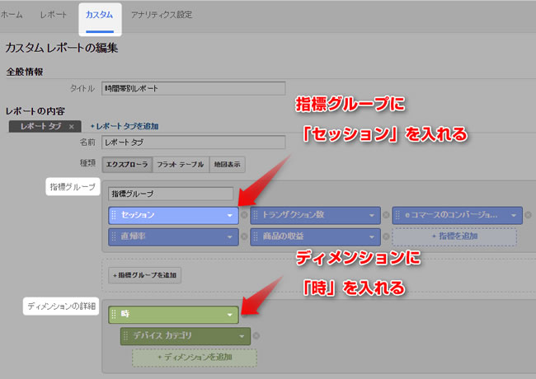This screenshot has width=536, height=379.
Task: Click the drag handle on the 時 dimension
Action: pyautogui.click(x=114, y=315)
